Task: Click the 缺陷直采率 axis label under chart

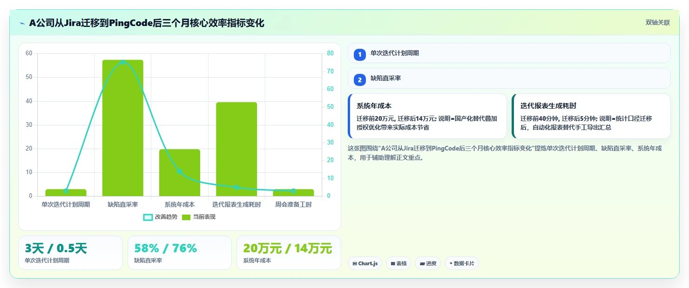Action: 123,204
